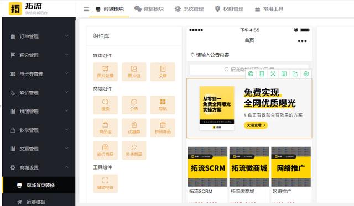The width and height of the screenshot is (354, 206).
Task: Add the 优惠券 coupon component
Action: [x=134, y=128]
